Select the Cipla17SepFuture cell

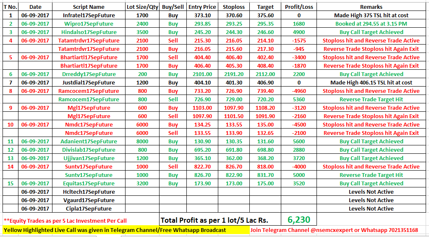tap(89, 208)
